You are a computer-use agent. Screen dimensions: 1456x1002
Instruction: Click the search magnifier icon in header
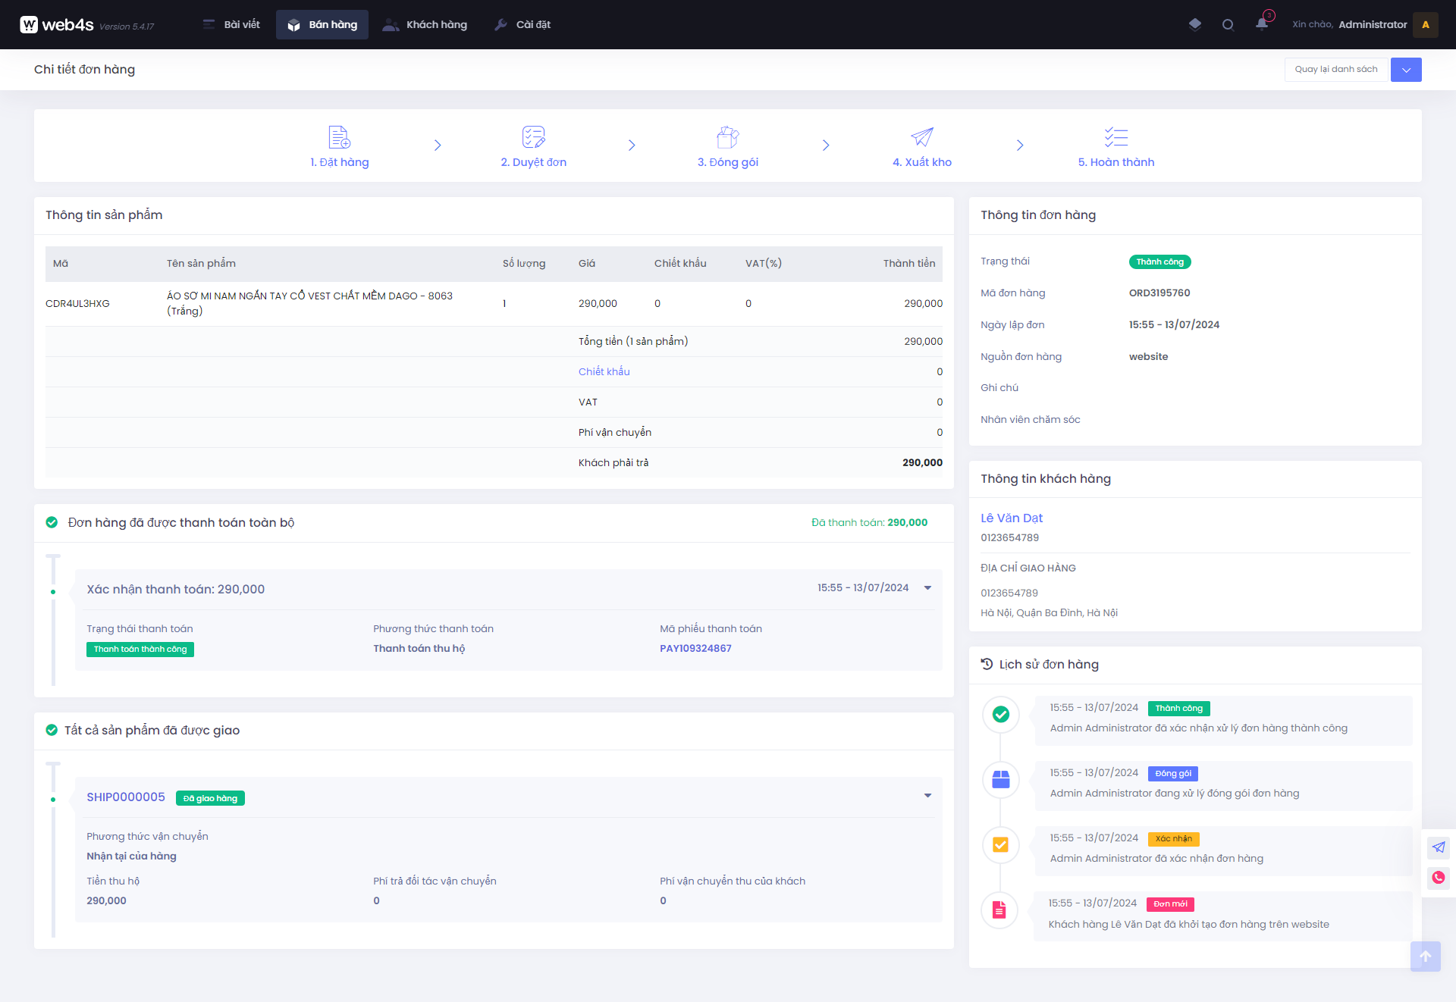1228,24
